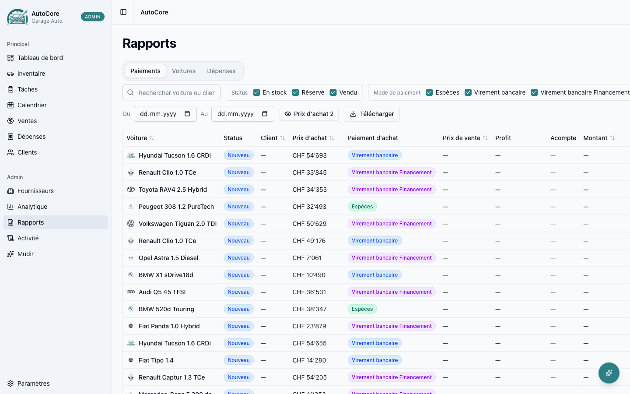The height and width of the screenshot is (394, 630).
Task: Go to Inventaire in the sidebar
Action: (x=31, y=74)
